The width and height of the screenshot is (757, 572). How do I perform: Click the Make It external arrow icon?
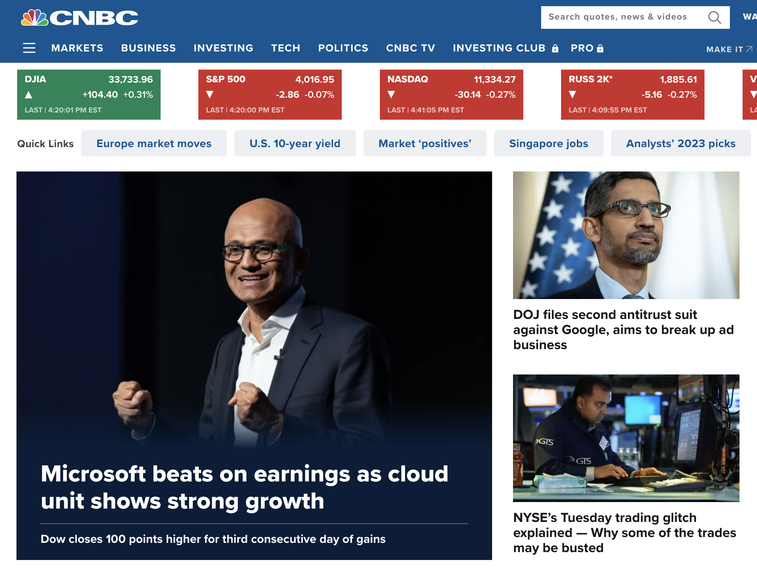(749, 49)
